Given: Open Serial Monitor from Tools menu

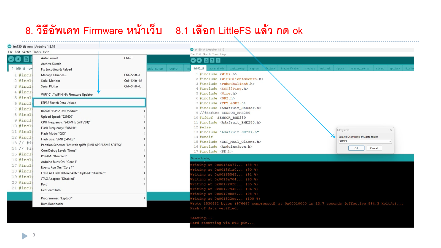Looking at the screenshot, I should click(x=89, y=81).
